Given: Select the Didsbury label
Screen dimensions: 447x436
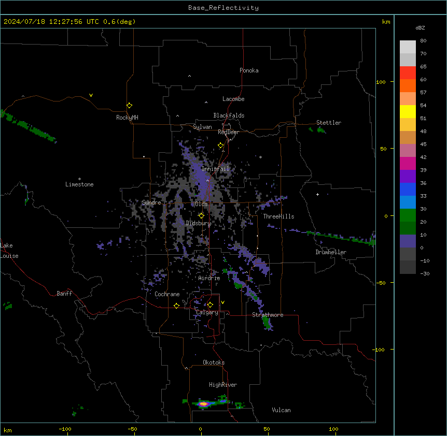Looking at the screenshot, I should point(199,223).
